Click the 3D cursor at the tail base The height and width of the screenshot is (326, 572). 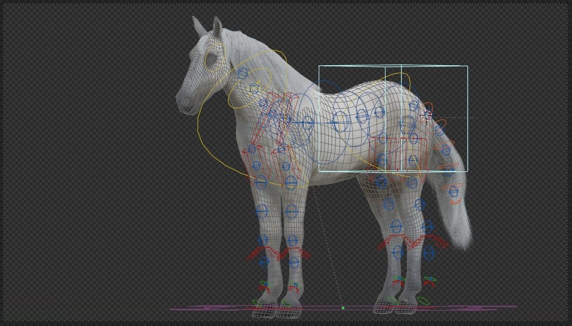pyautogui.click(x=427, y=116)
